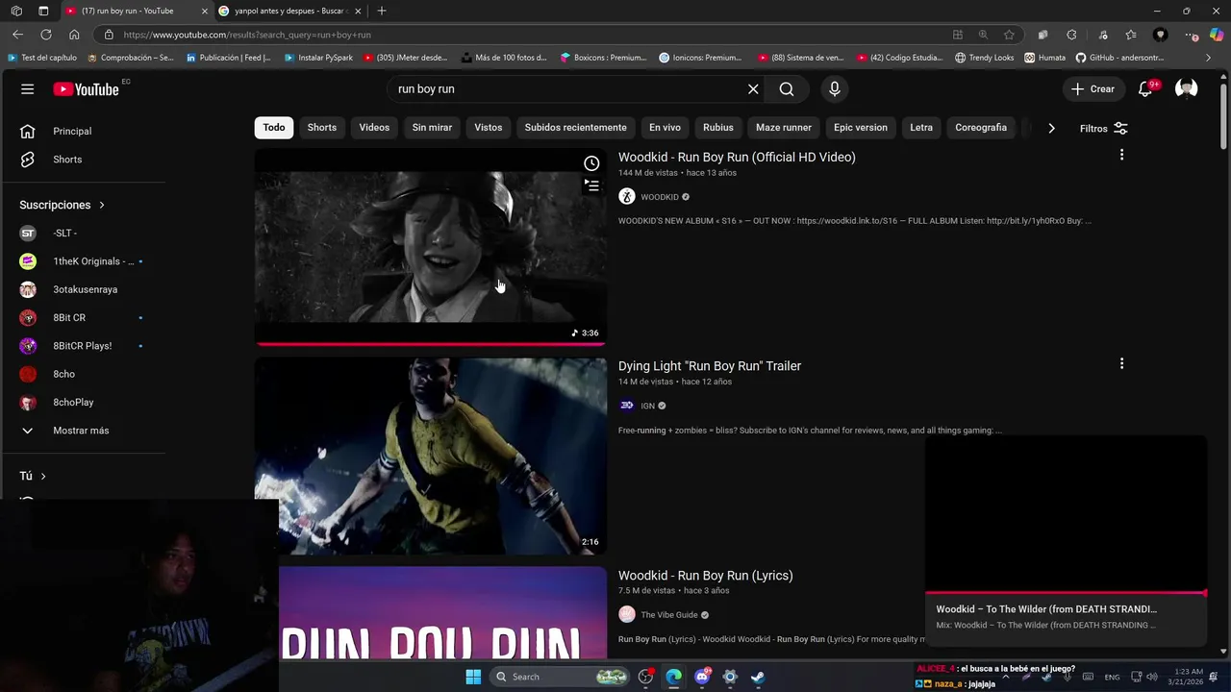Select the Sin mirar filter chip

[432, 128]
